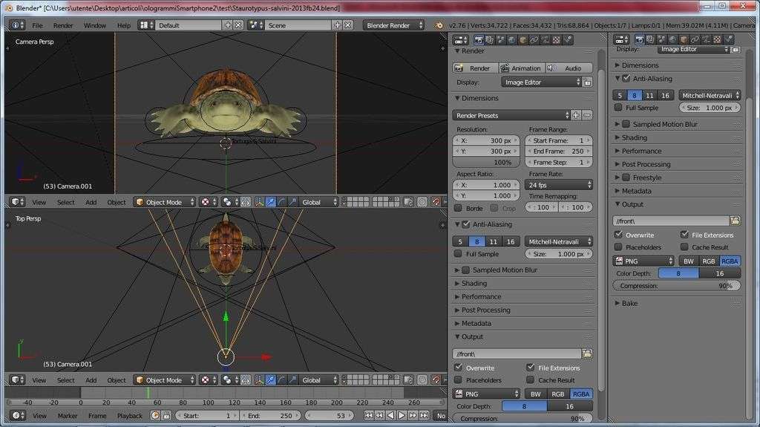Add a new render preset with plus icon

575,115
